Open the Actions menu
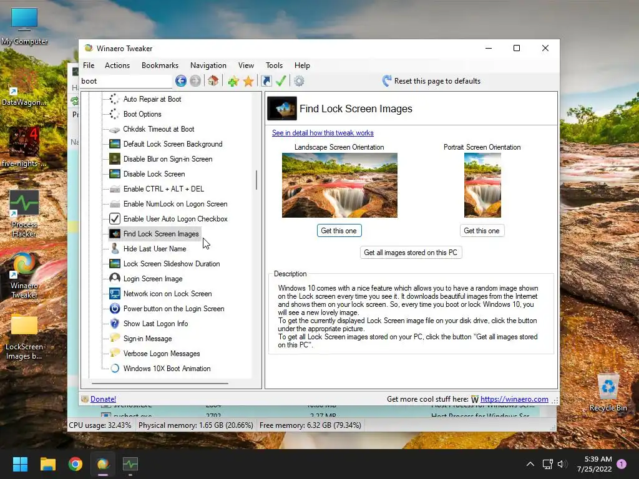639x479 pixels. [117, 65]
